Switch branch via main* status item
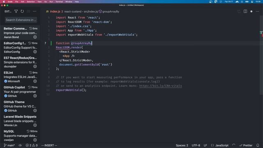The image size is (263, 148). tap(9, 145)
